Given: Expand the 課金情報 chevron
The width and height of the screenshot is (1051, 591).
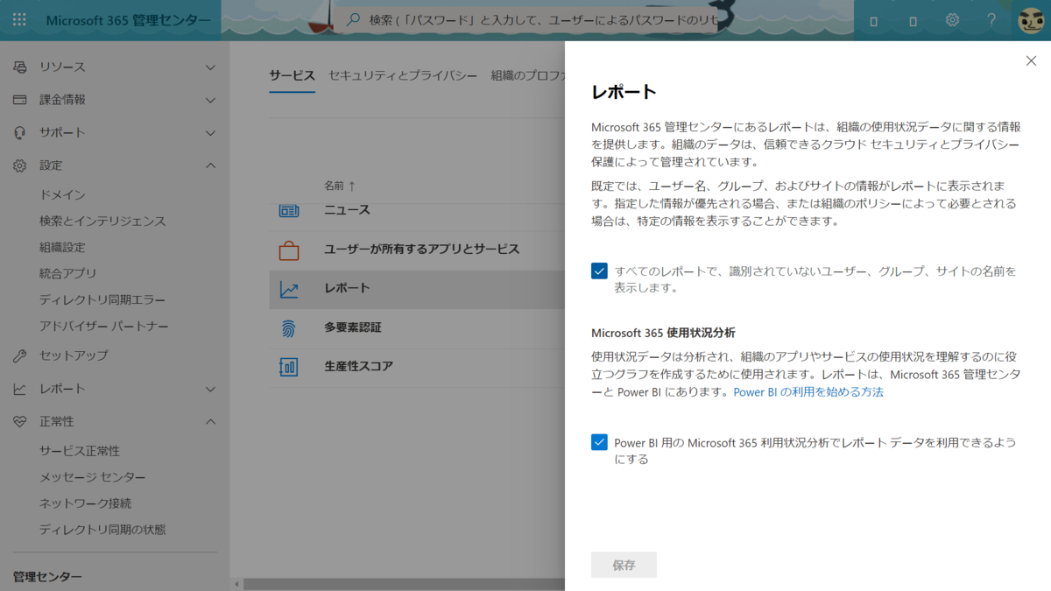Looking at the screenshot, I should pyautogui.click(x=210, y=100).
